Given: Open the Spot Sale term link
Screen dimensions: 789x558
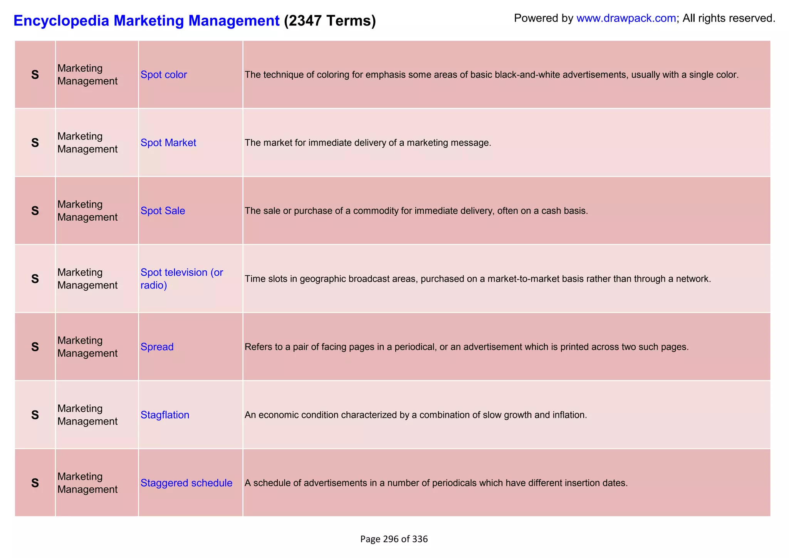Looking at the screenshot, I should tap(163, 211).
